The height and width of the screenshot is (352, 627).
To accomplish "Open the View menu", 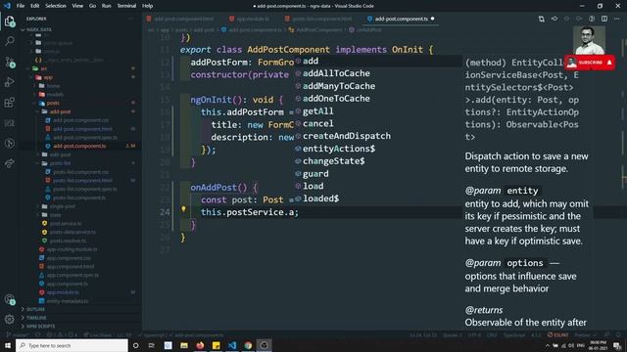I will pyautogui.click(x=77, y=6).
